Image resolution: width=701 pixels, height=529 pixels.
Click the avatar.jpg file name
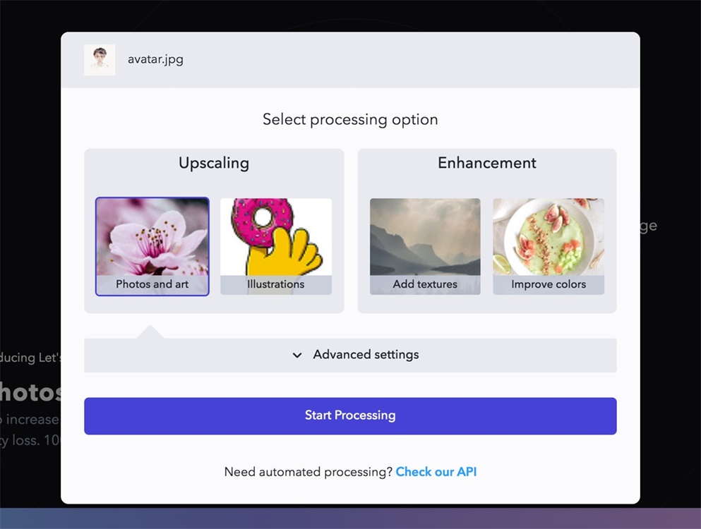click(155, 59)
